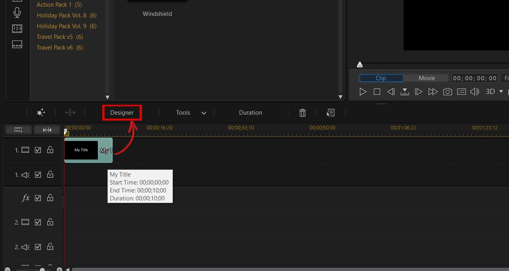This screenshot has width=509, height=271.
Task: Delete the selected clip with trash icon
Action: tap(302, 113)
